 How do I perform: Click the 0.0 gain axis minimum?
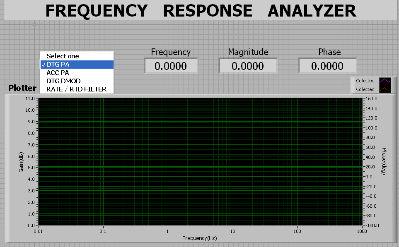tap(31, 225)
